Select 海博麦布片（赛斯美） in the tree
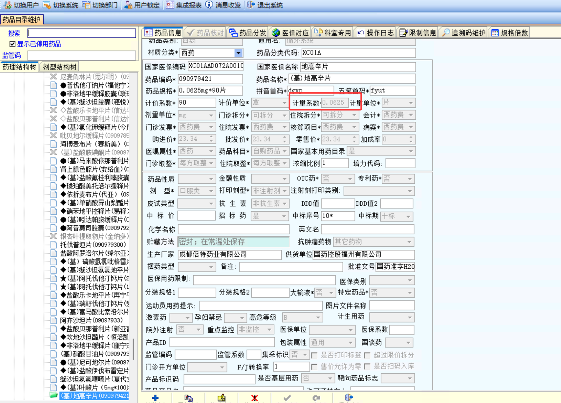561x403 pixels. click(94, 144)
